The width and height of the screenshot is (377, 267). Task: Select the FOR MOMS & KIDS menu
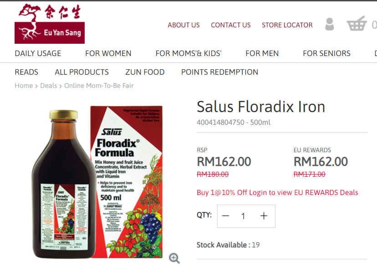188,53
